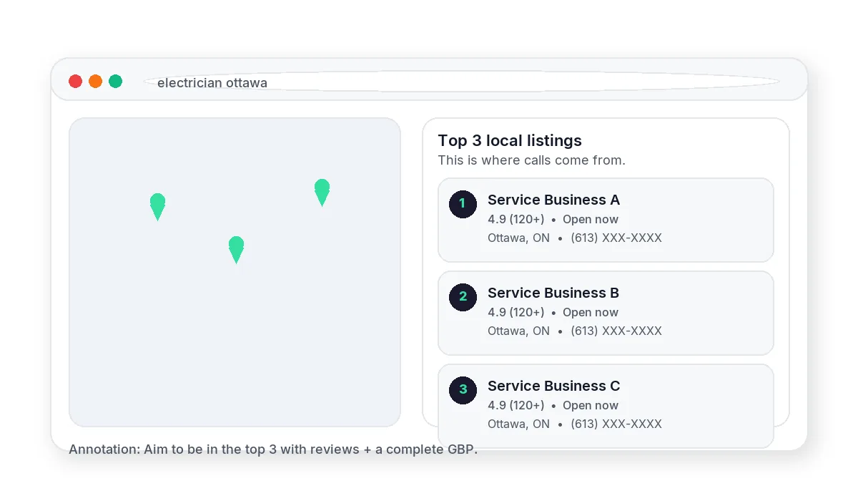Click the phone number in Service Business B
This screenshot has width=858, height=501.
click(x=616, y=331)
